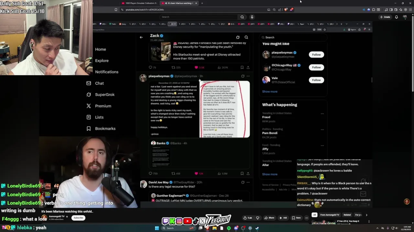Open more menu on plaqueboymax post
Image resolution: width=414 pixels, height=232 pixels.
point(248,76)
